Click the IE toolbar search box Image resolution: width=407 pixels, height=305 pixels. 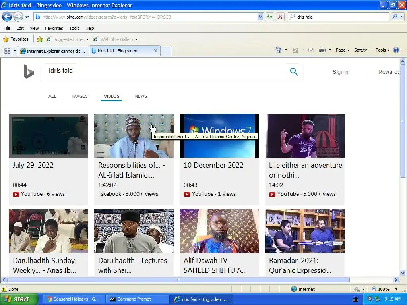tap(339, 17)
